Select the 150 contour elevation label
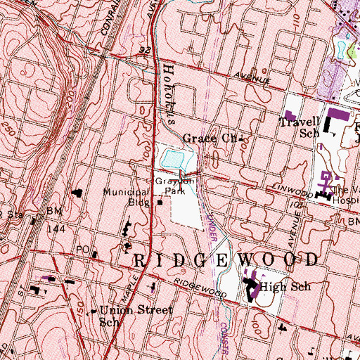Viewport: 360px width, 360px height. click(x=80, y=309)
